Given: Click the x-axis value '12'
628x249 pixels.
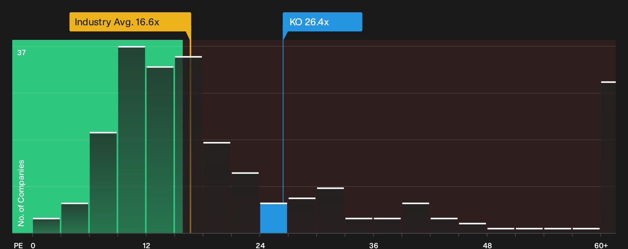Looking at the screenshot, I should pos(146,246).
